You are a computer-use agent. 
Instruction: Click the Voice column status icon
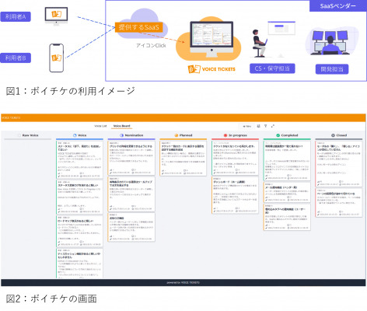75,135
